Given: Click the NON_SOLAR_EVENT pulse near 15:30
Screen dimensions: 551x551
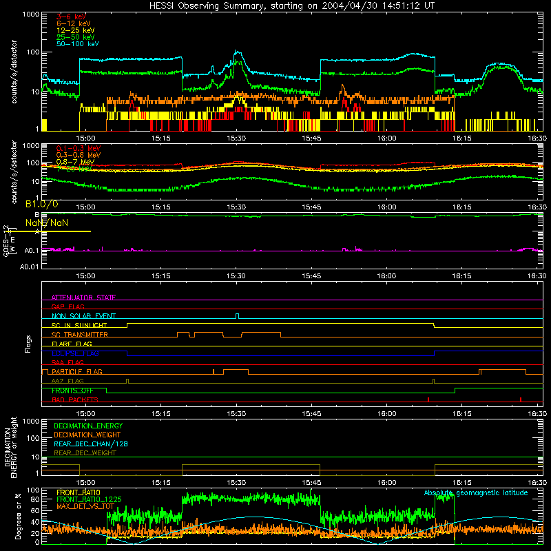Looking at the screenshot, I should click(238, 316).
